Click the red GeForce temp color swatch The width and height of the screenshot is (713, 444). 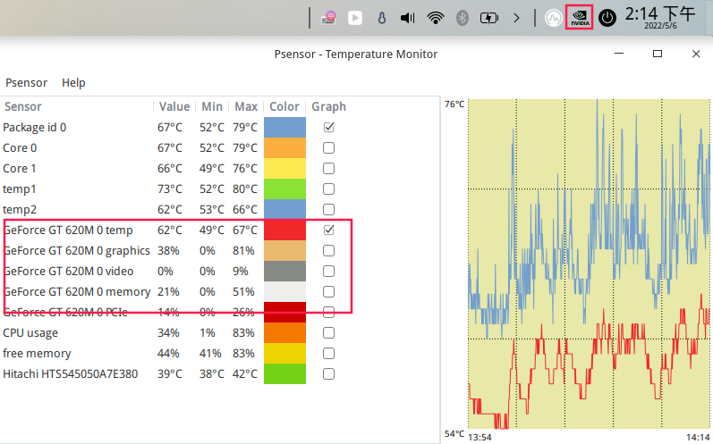pos(284,230)
